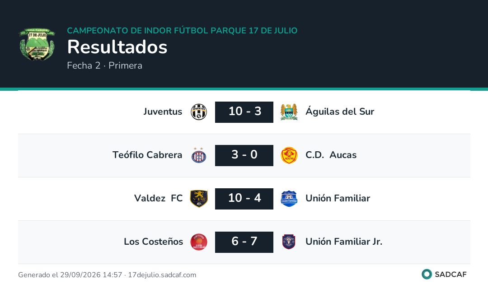Click the Fecha 2 · Primera subtitle
Image resolution: width=488 pixels, height=298 pixels.
coord(104,65)
